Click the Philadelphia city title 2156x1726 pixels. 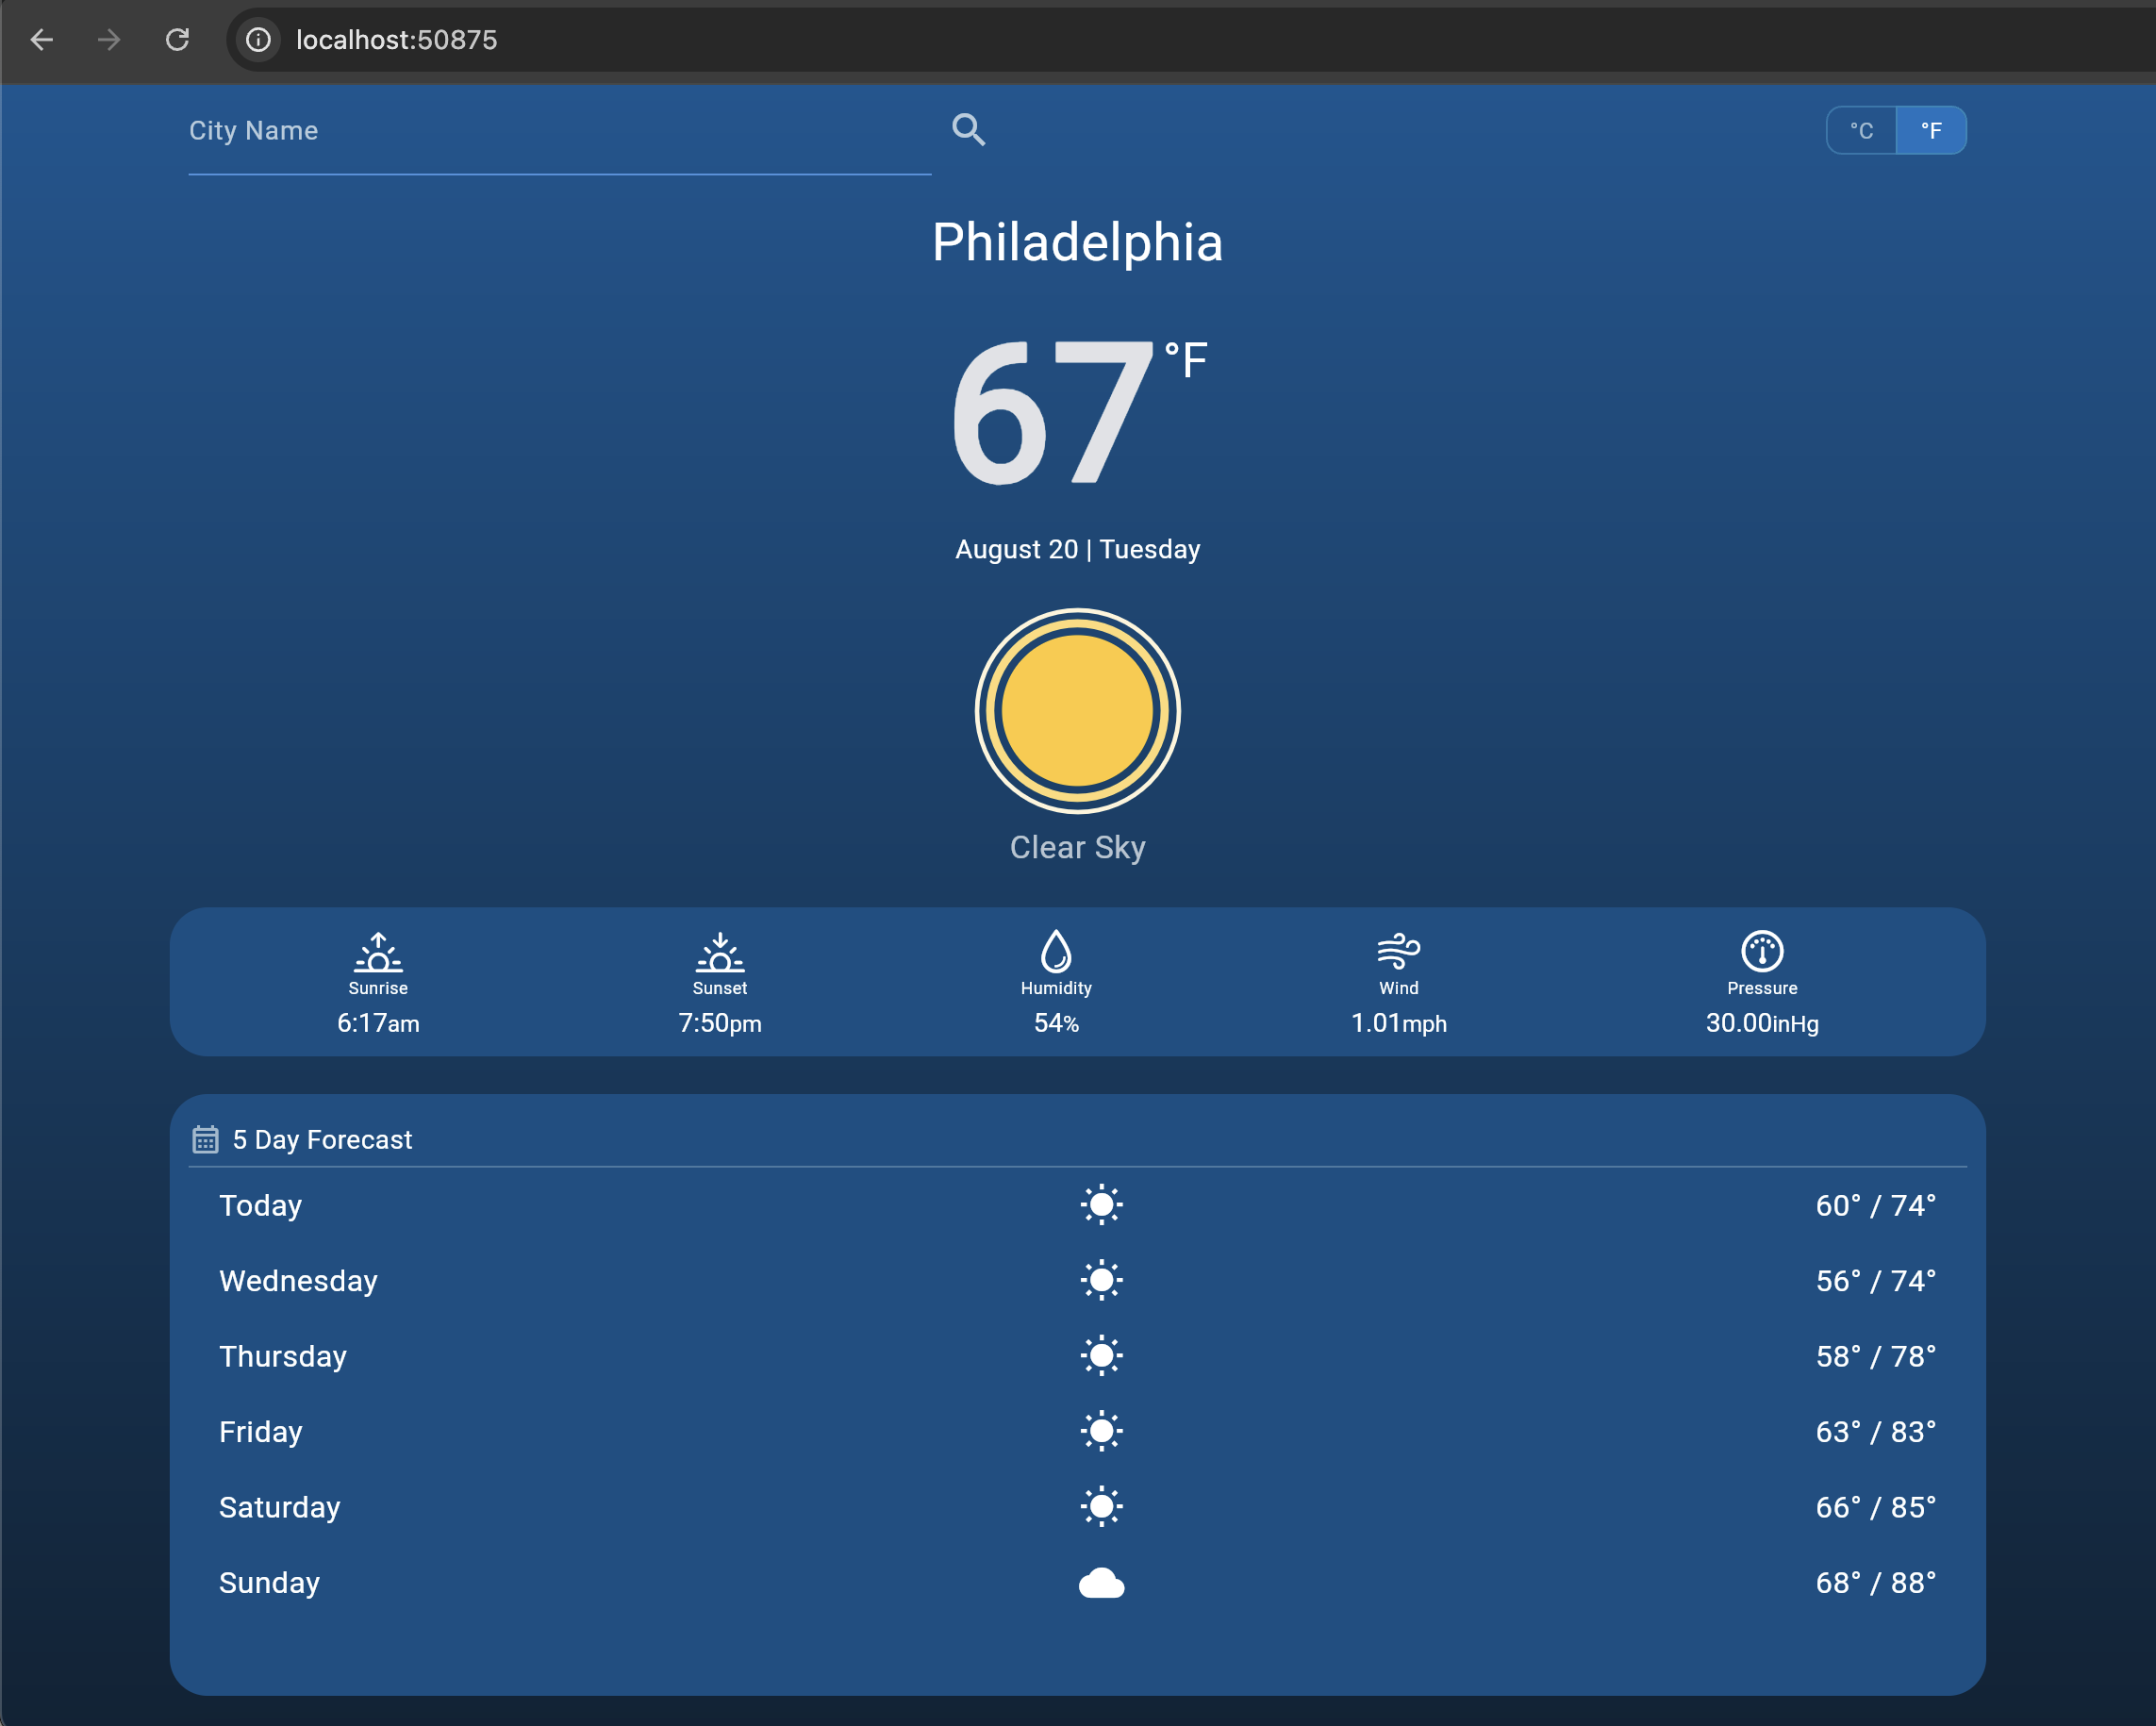point(1077,243)
